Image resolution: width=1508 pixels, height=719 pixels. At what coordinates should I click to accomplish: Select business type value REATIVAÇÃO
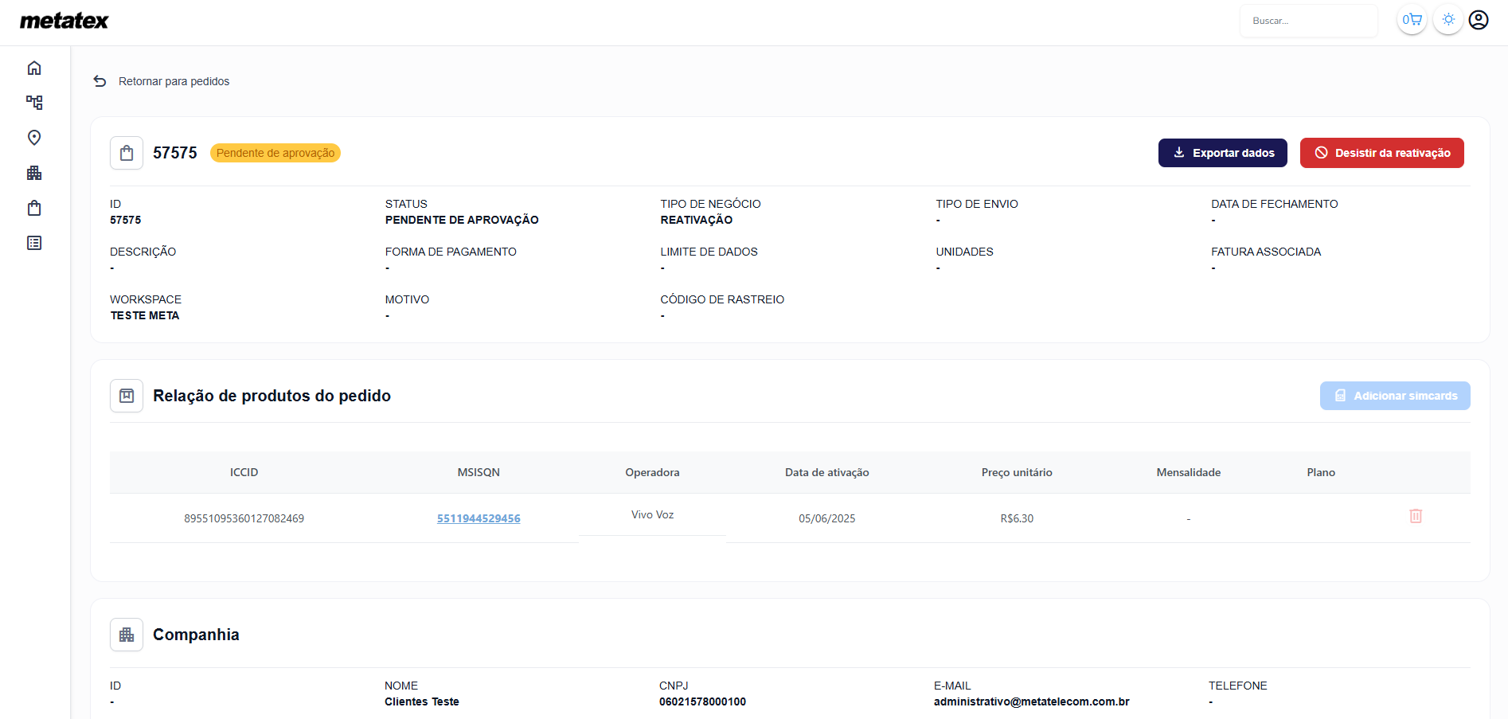697,220
